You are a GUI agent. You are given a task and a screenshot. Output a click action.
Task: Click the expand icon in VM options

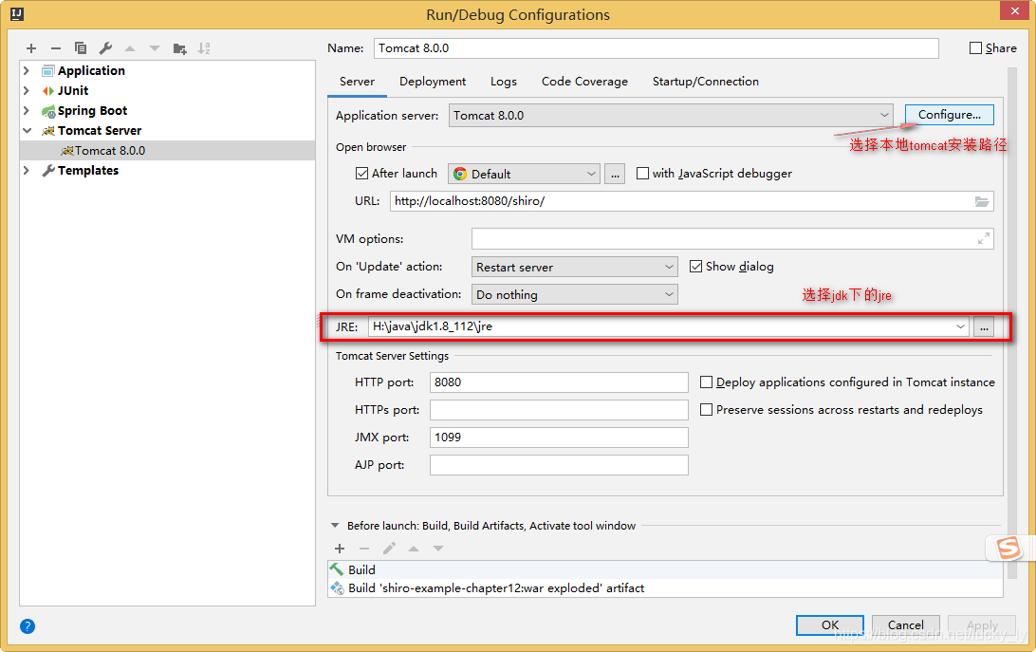pos(984,239)
